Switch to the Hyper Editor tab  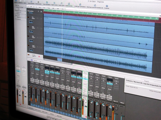pyautogui.click(x=59, y=116)
